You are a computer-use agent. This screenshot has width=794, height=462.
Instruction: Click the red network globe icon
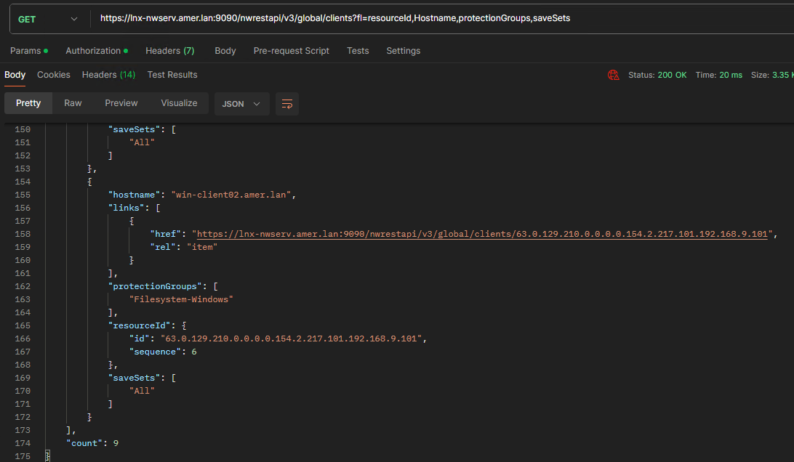(614, 75)
